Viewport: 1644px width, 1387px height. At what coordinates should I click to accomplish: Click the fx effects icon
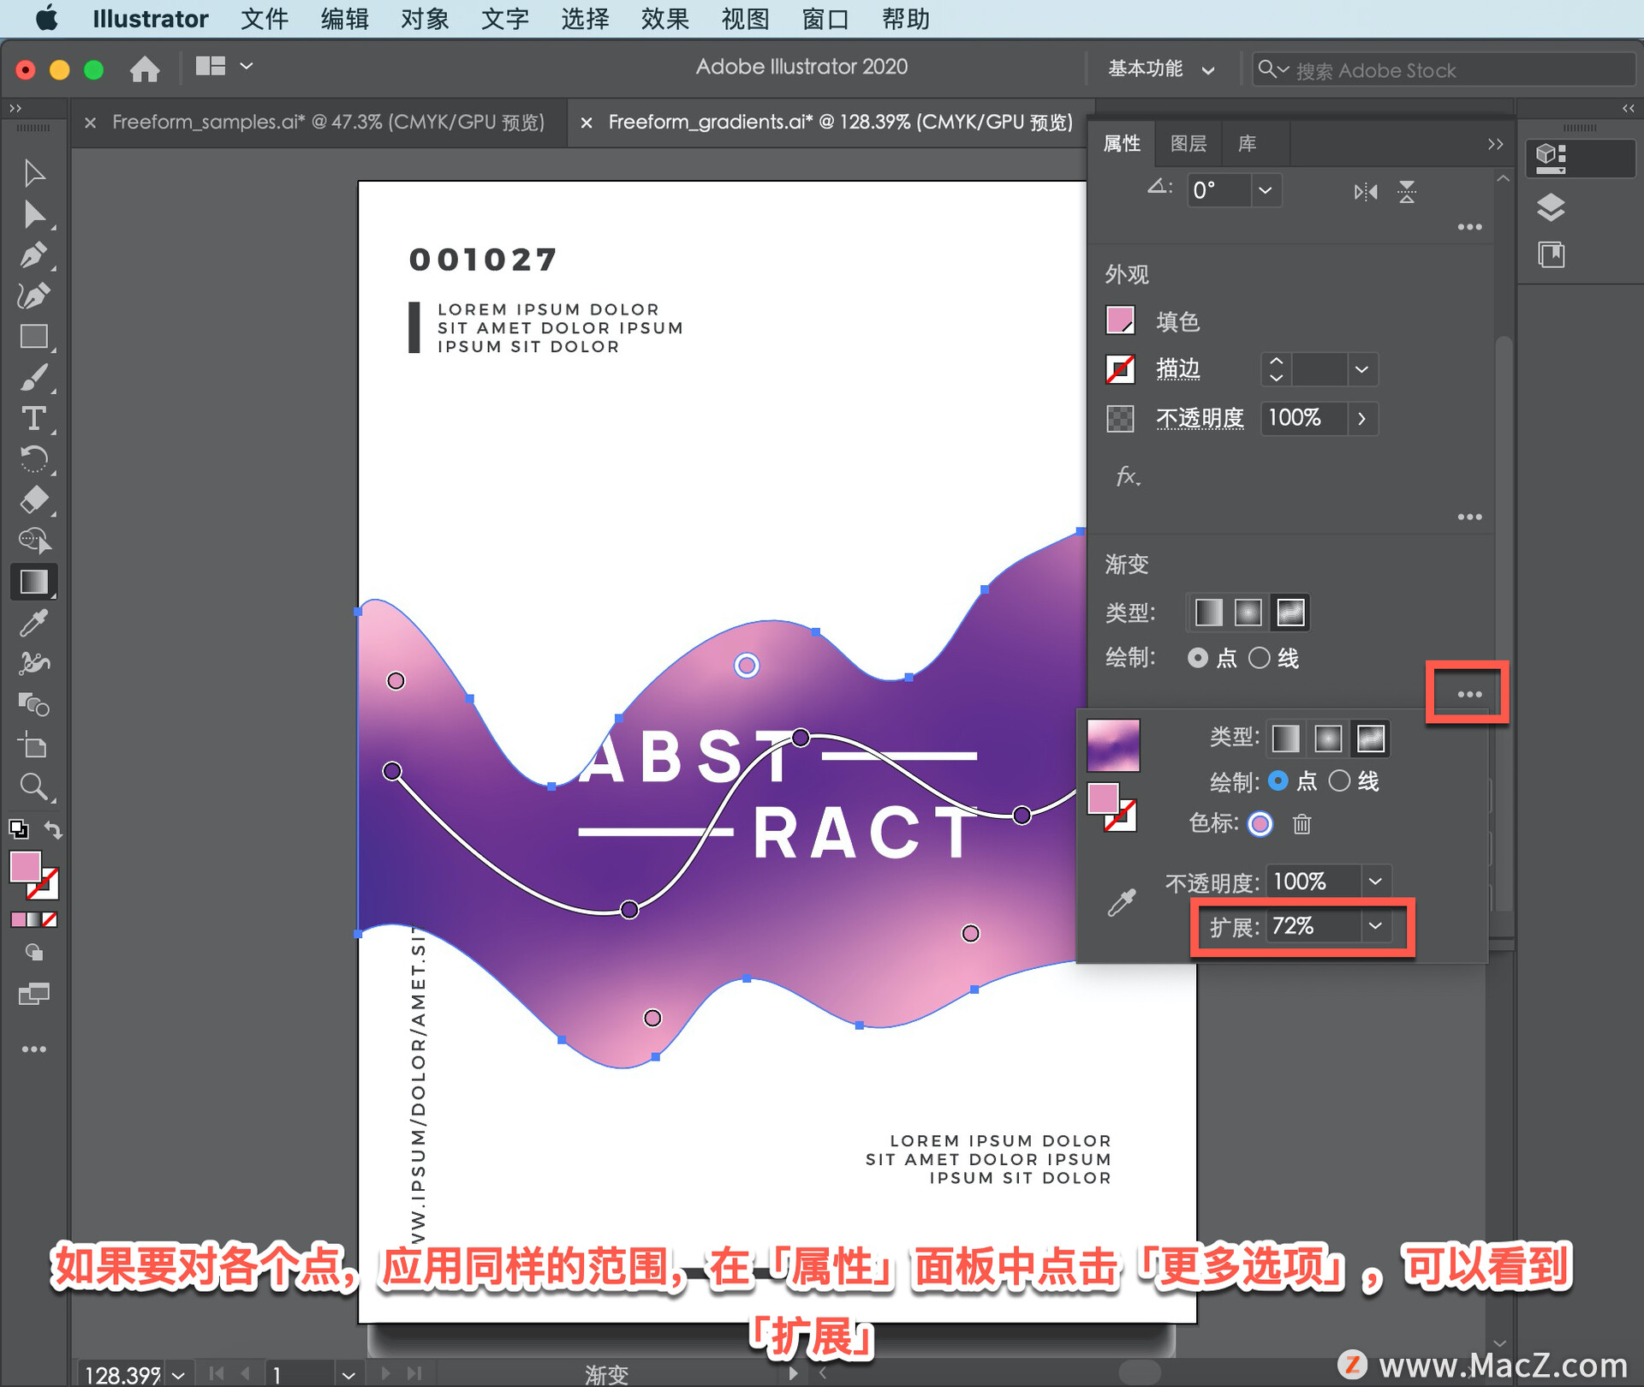click(1128, 476)
